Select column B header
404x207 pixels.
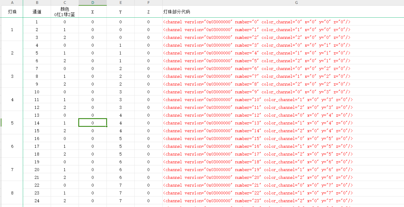pyautogui.click(x=37, y=3)
